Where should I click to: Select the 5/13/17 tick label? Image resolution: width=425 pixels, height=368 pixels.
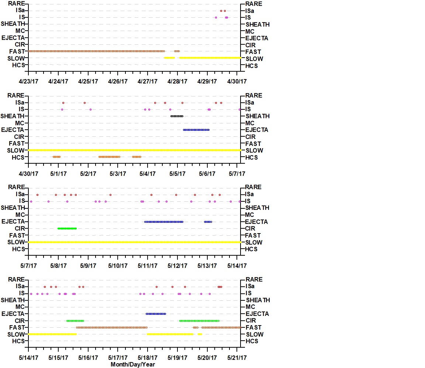[x=207, y=266]
